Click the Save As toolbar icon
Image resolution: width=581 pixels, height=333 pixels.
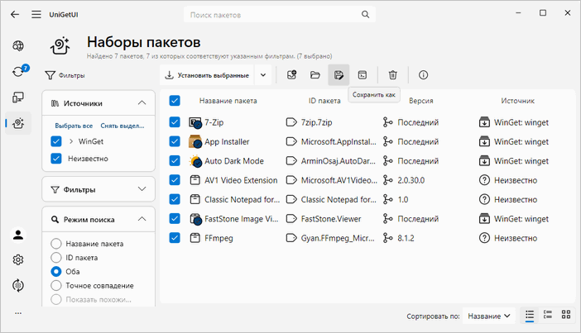(339, 75)
